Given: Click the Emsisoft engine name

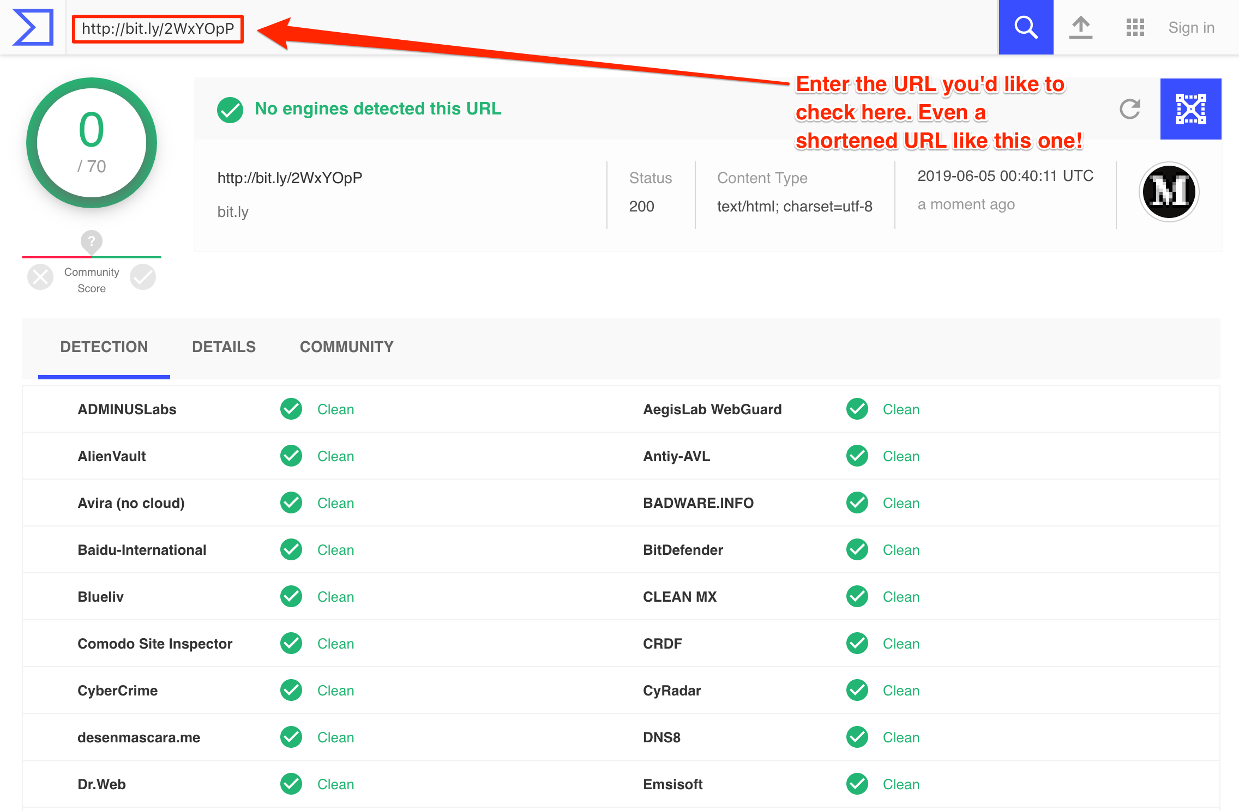Looking at the screenshot, I should point(673,784).
